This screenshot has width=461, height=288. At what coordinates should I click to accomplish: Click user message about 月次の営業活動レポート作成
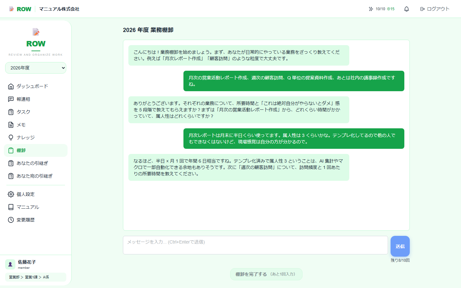click(294, 81)
